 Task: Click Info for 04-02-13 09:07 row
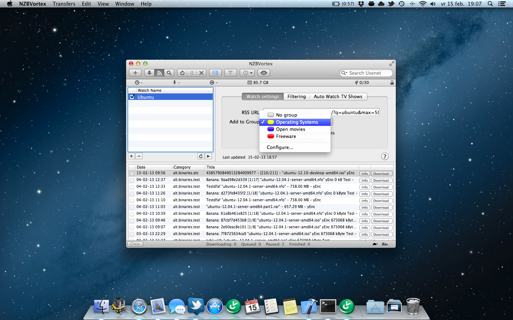pos(364,228)
